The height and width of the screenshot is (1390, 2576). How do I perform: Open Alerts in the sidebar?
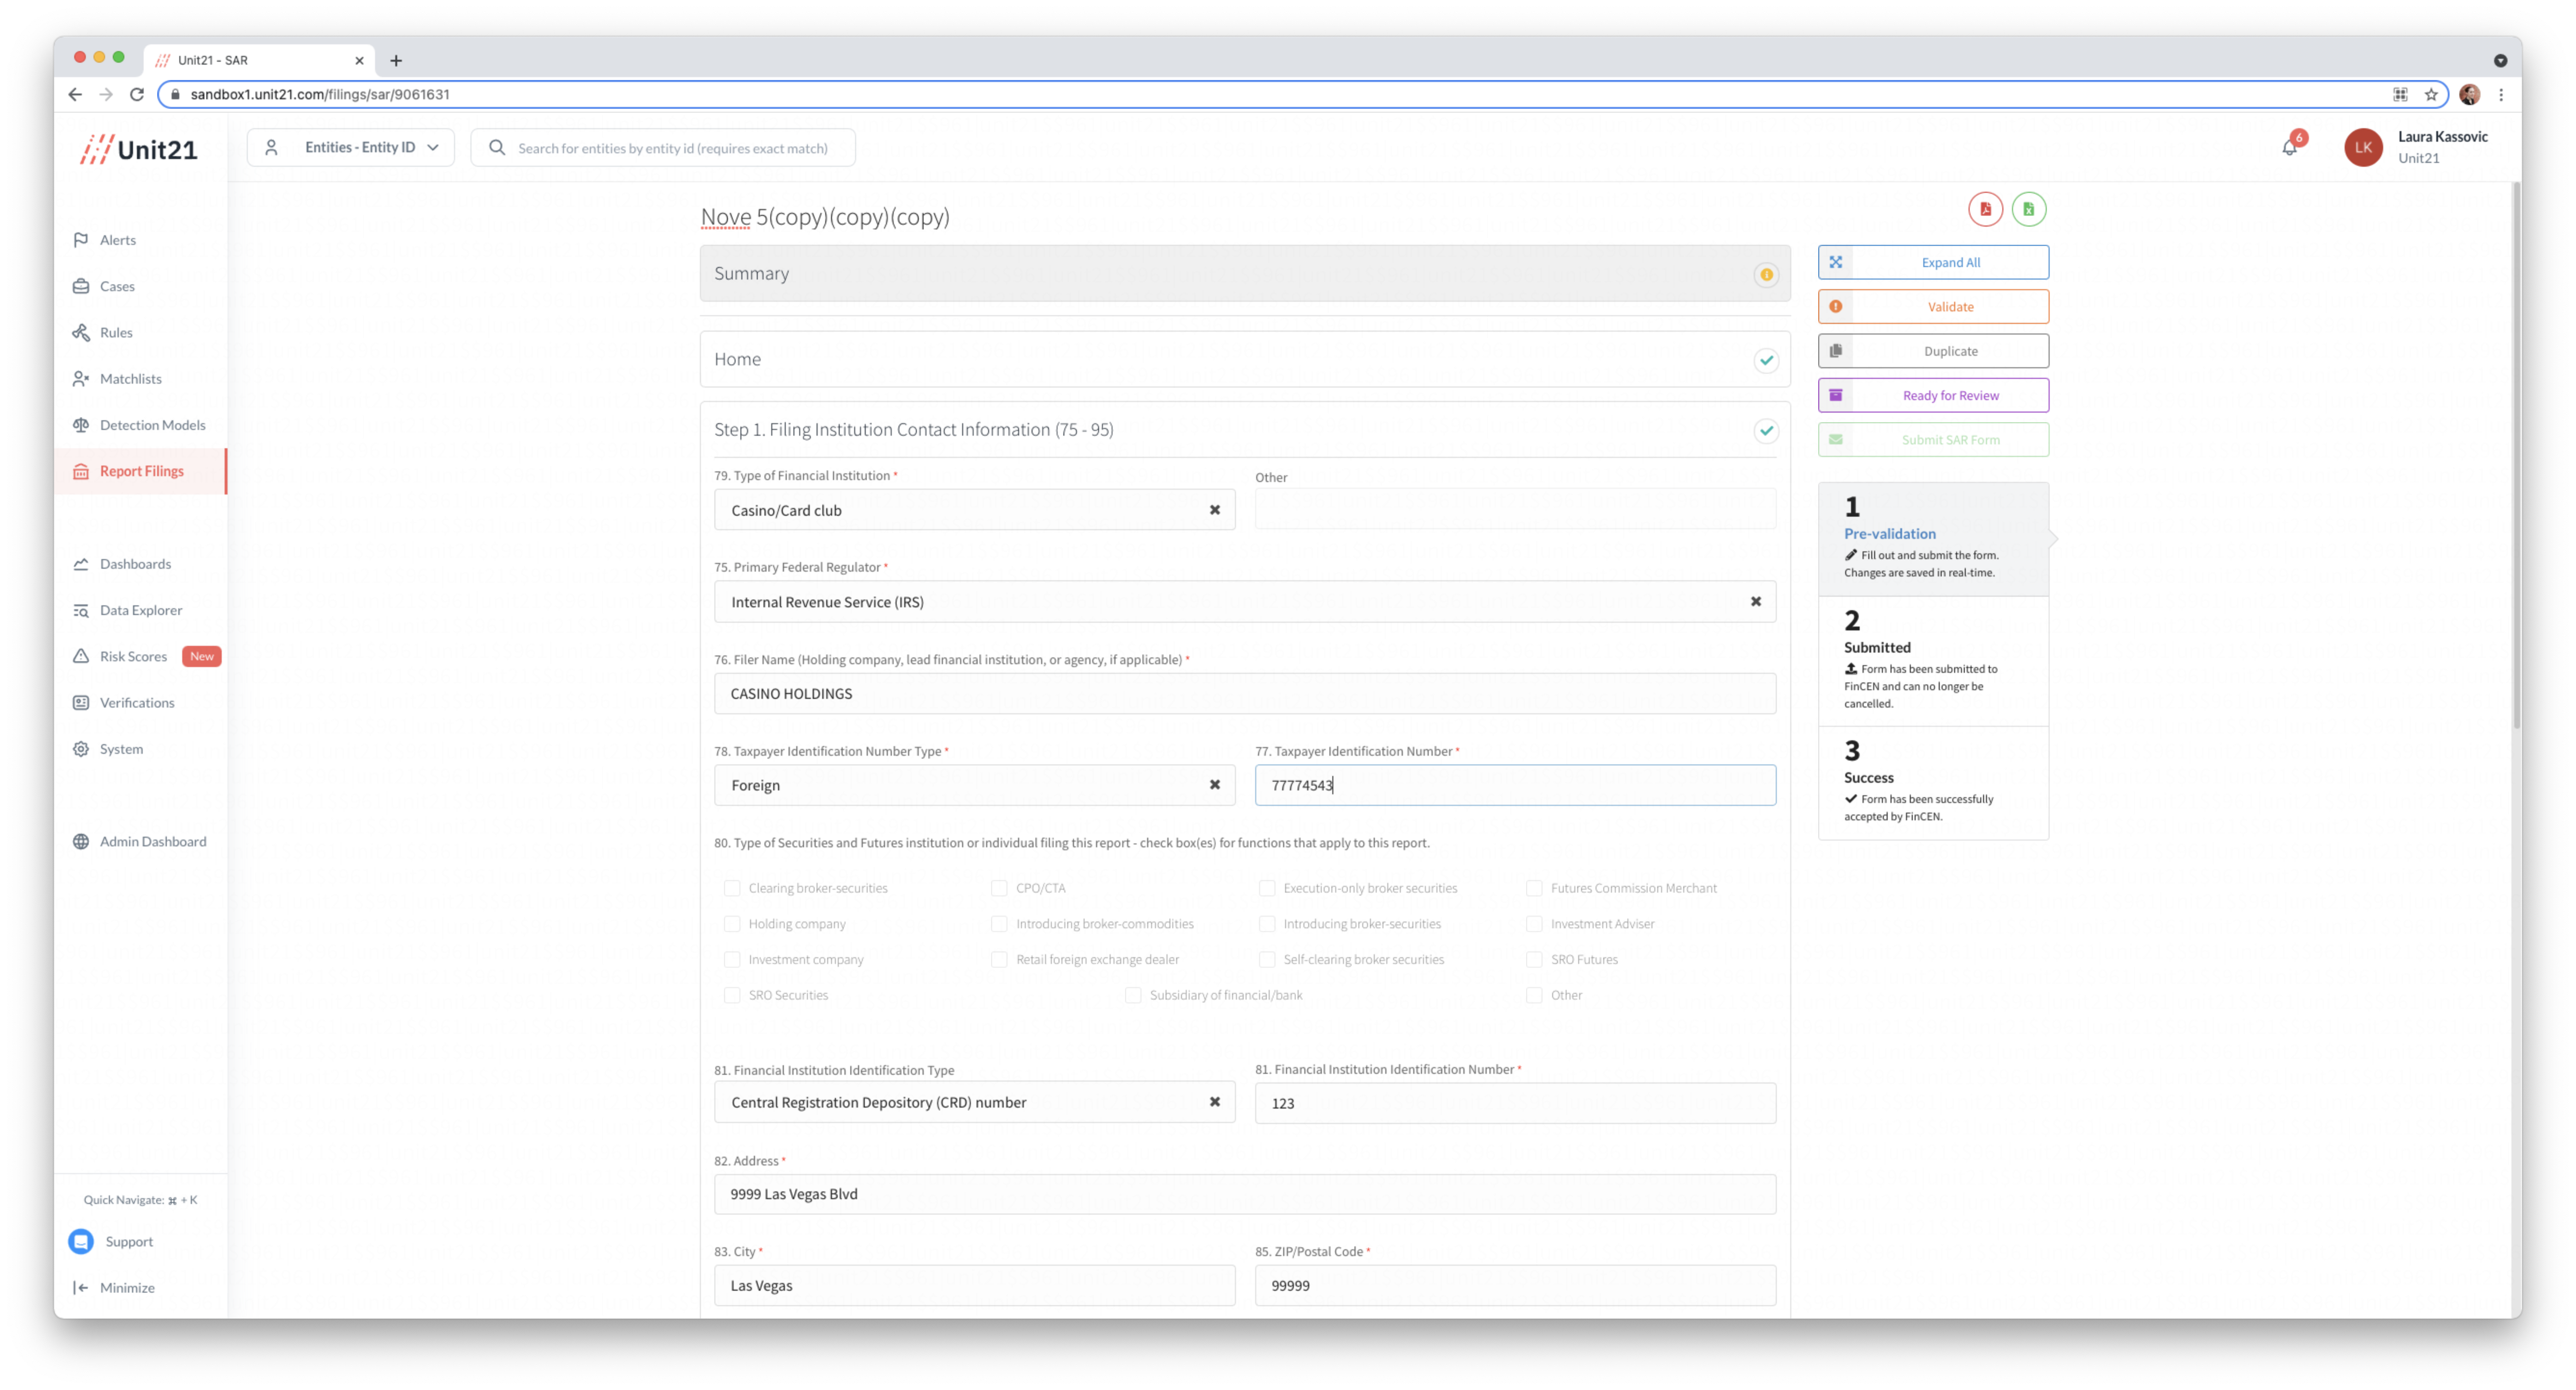pos(117,240)
